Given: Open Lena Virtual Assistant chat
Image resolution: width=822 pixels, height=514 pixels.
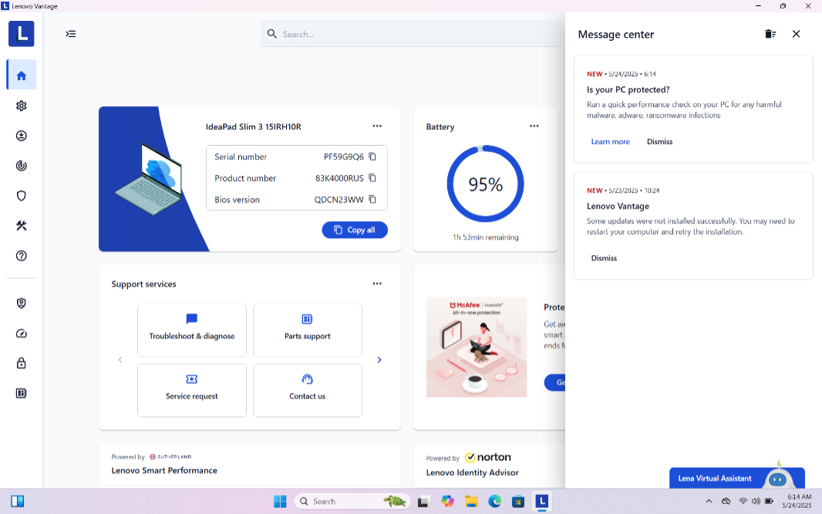Looking at the screenshot, I should (737, 478).
